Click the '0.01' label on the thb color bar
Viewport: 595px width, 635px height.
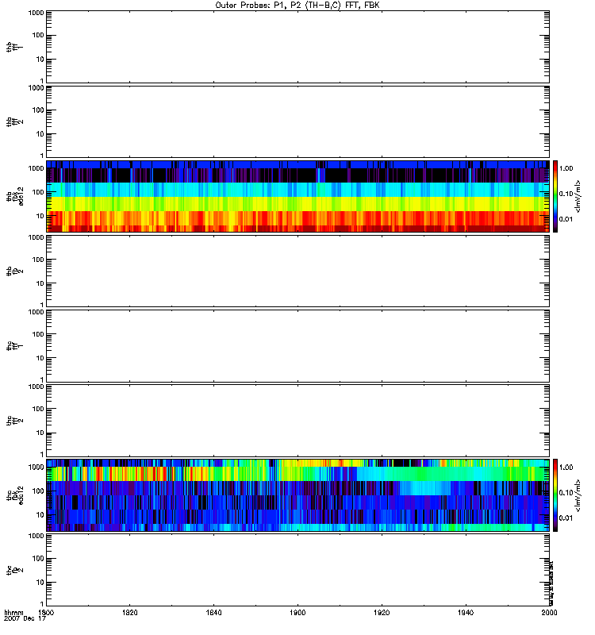tap(566, 219)
